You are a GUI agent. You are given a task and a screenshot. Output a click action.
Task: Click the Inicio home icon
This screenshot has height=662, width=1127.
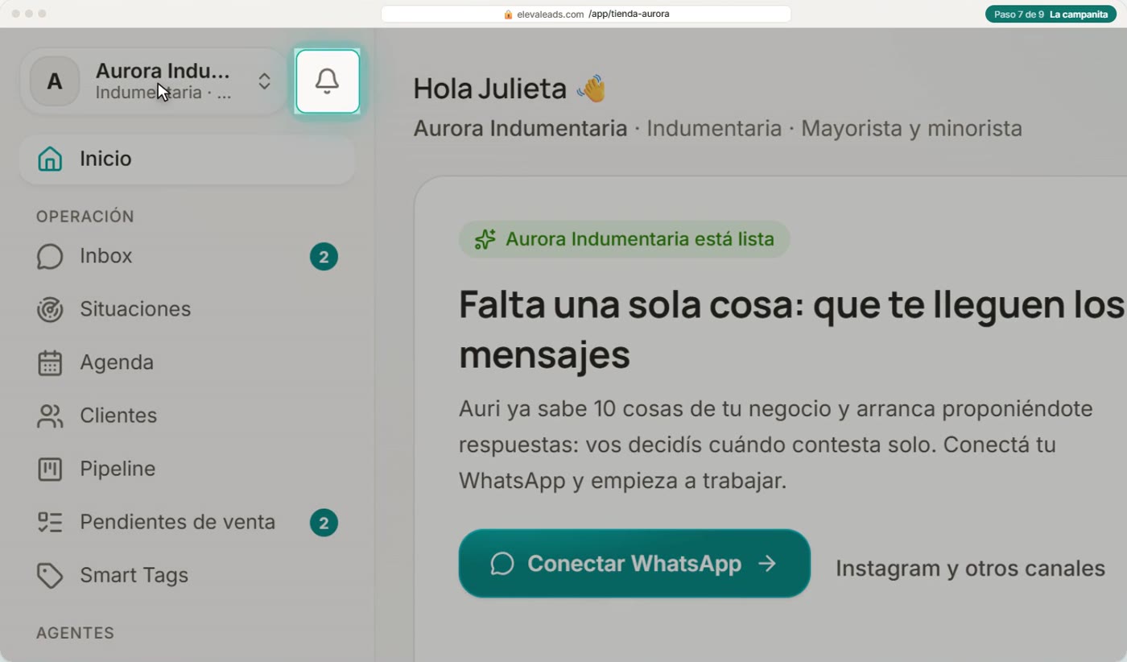click(50, 159)
